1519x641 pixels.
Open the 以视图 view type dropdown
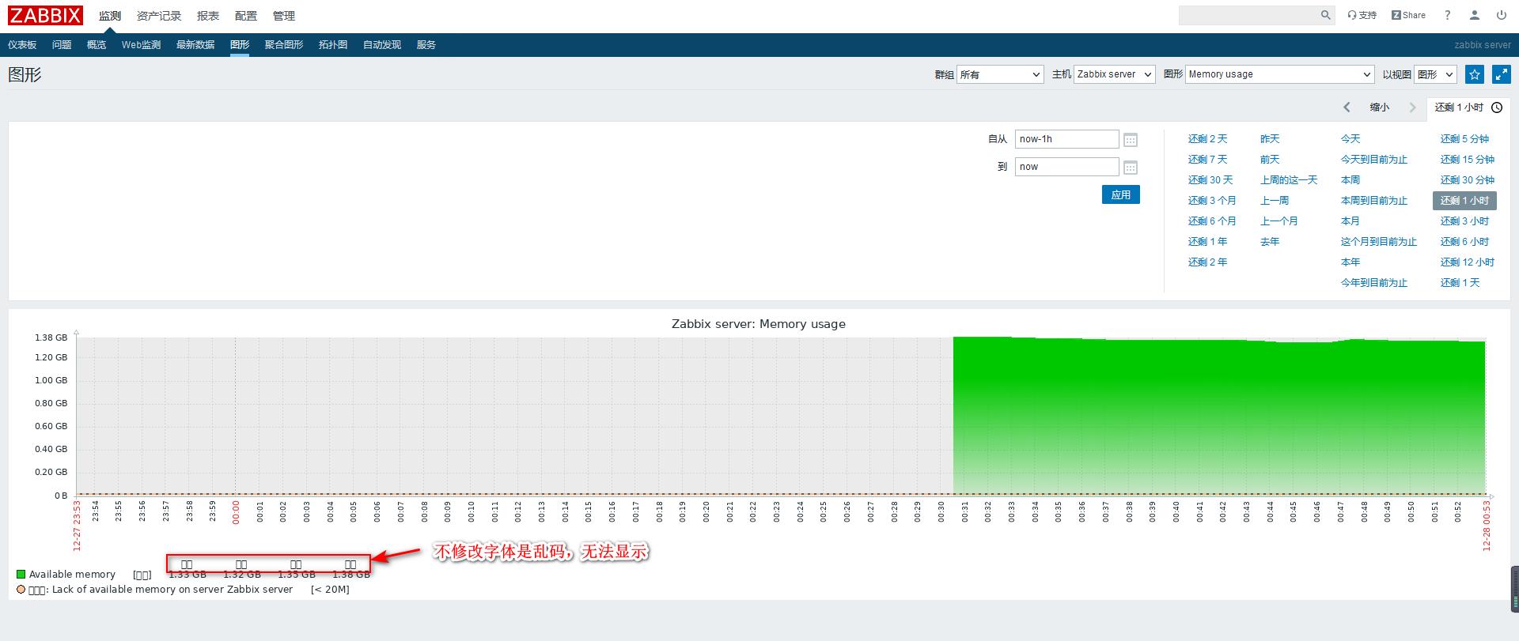click(1435, 74)
